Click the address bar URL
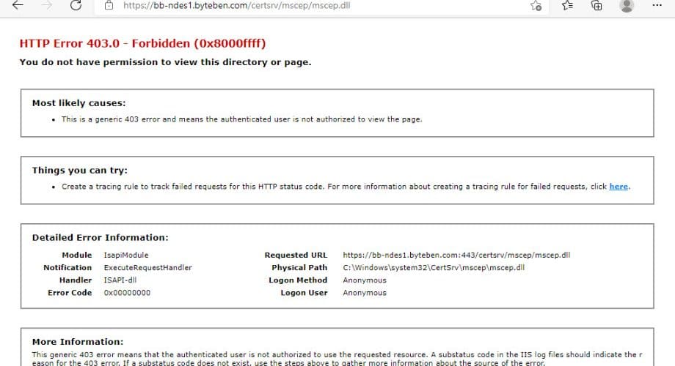 coord(236,6)
